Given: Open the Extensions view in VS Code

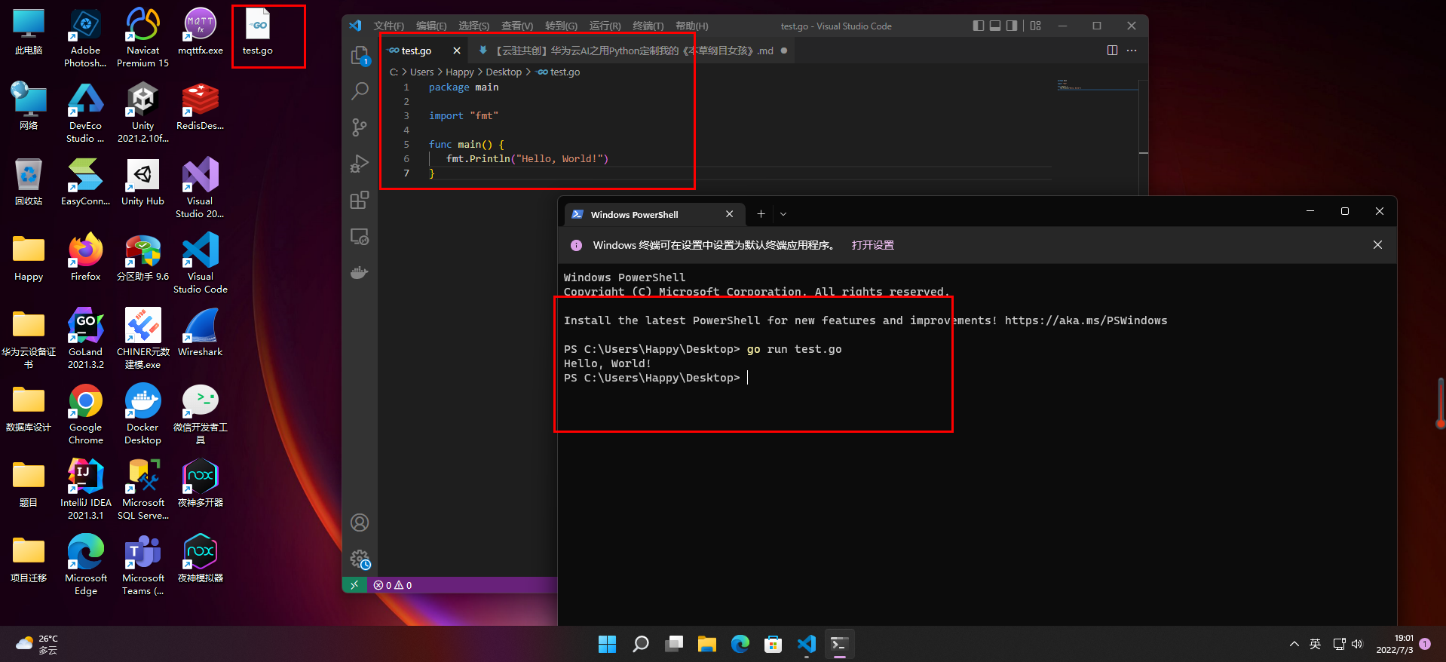Looking at the screenshot, I should click(x=360, y=200).
